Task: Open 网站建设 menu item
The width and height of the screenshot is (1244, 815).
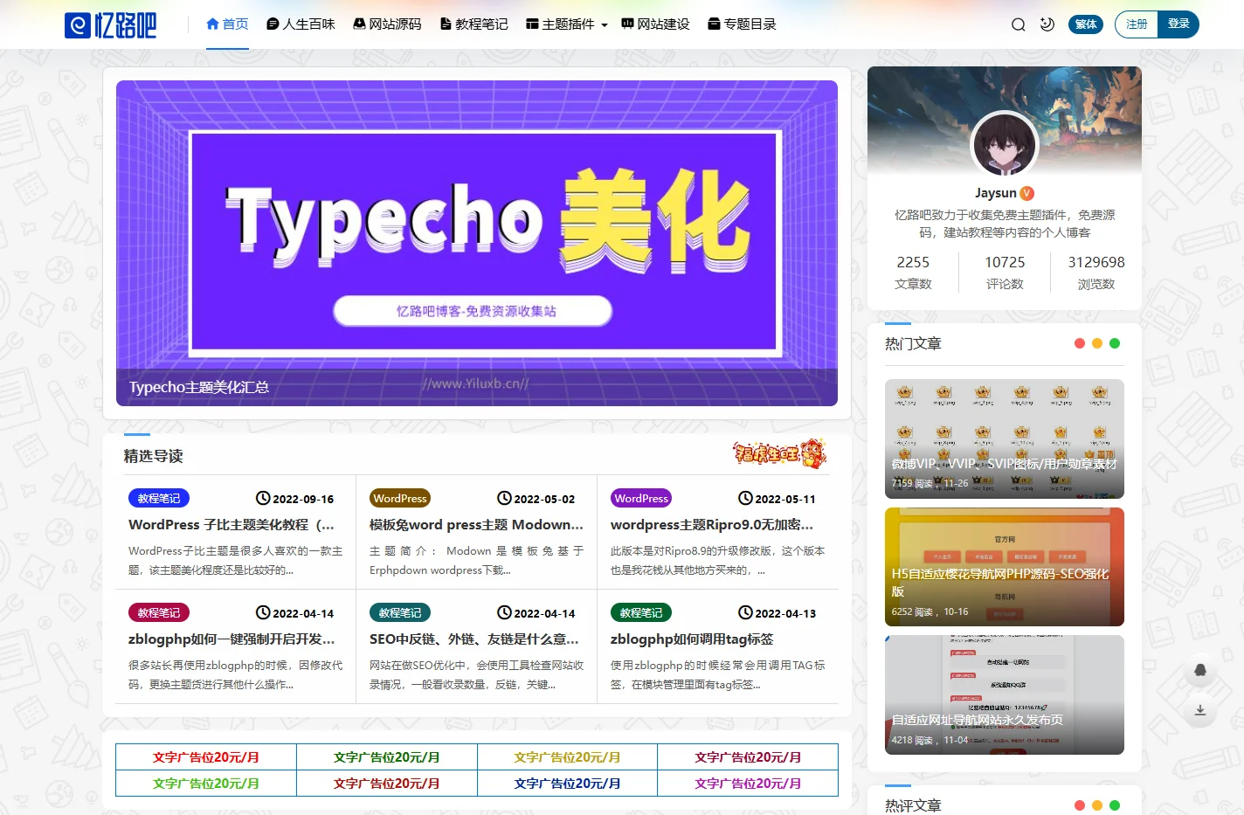Action: pos(655,24)
